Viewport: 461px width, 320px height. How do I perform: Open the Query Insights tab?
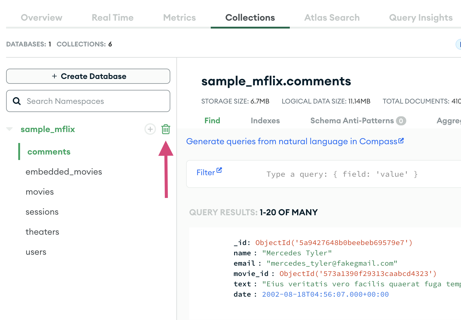(x=421, y=18)
